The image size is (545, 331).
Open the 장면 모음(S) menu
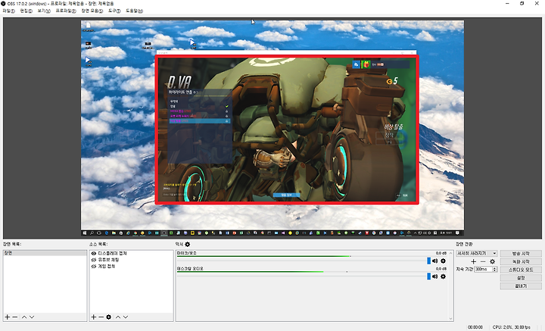(x=92, y=11)
